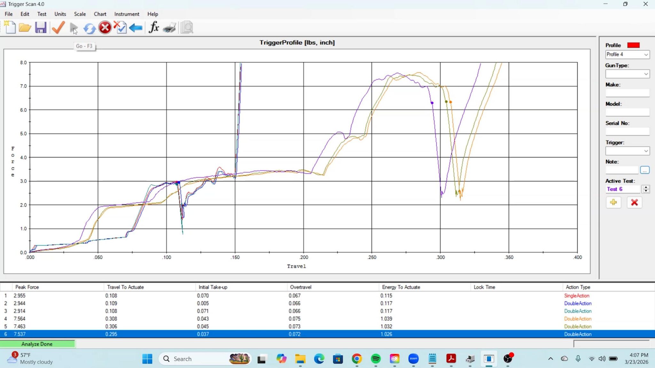Open Google Chrome from the taskbar
The height and width of the screenshot is (368, 655).
357,359
